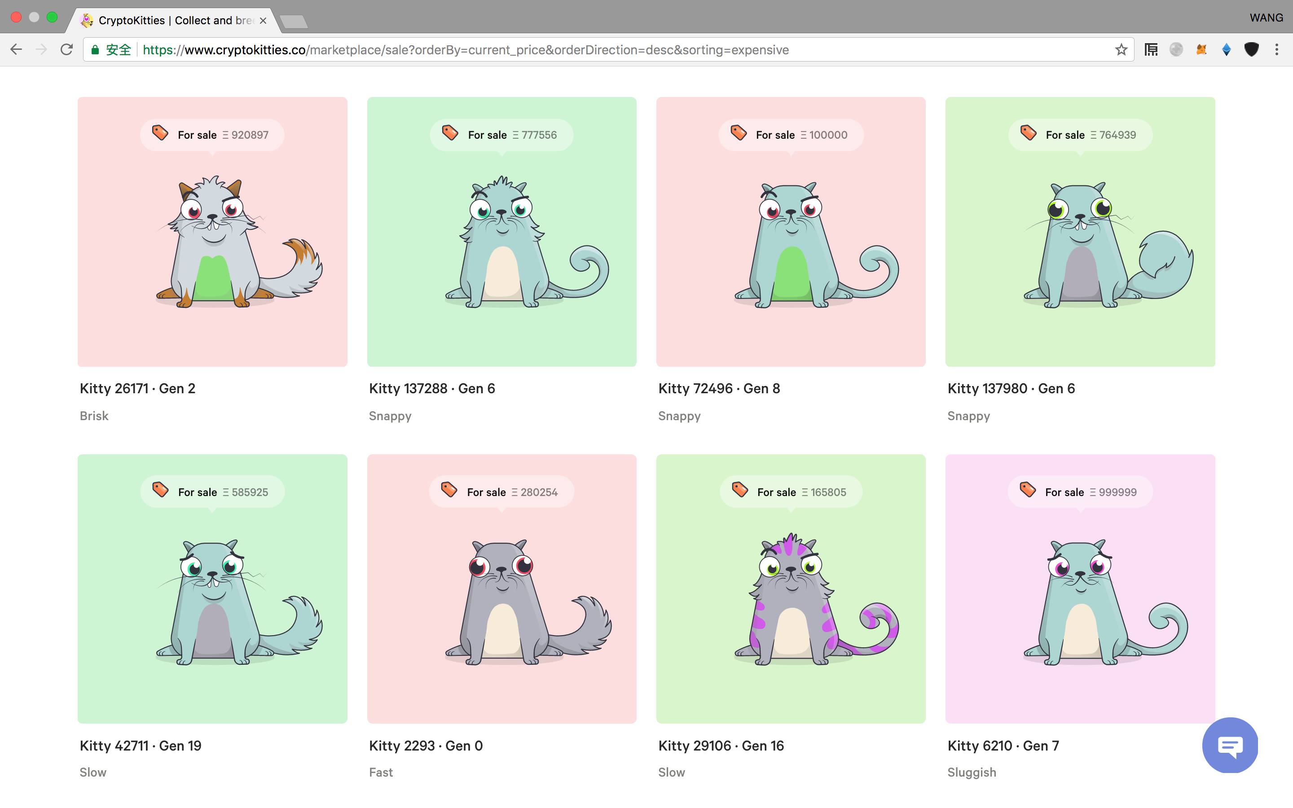
Task: Open Kitty 26171 cat image
Action: (239, 242)
